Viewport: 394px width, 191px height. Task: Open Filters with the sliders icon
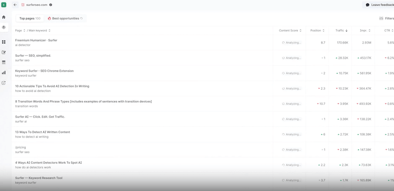pyautogui.click(x=387, y=18)
